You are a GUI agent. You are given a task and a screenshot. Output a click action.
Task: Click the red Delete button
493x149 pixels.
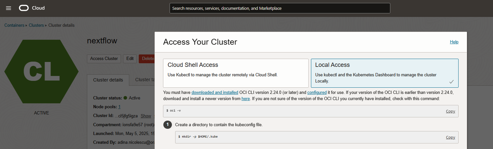147,59
